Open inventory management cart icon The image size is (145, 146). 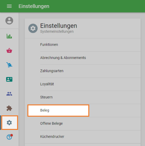[x=9, y=65]
